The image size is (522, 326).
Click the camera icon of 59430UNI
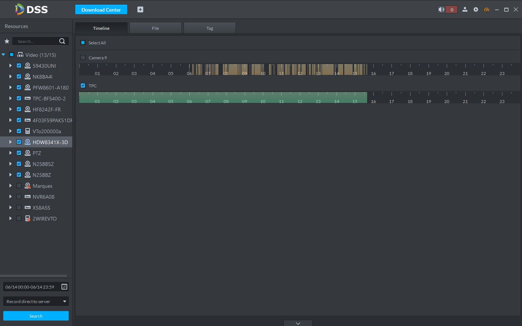[28, 65]
